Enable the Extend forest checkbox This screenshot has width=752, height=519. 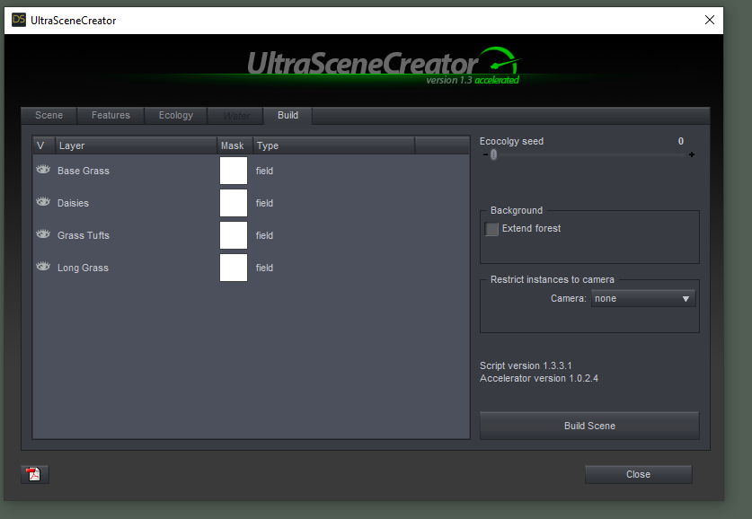point(491,229)
